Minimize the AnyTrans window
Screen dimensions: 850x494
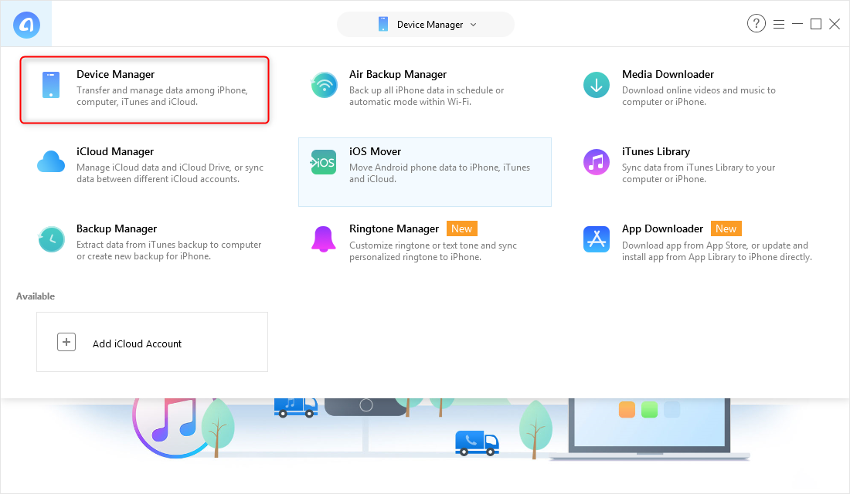click(797, 24)
